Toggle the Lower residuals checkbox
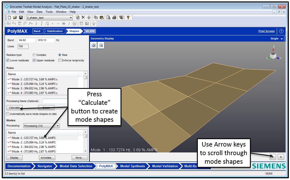This screenshot has height=180, width=290. click(x=8, y=60)
